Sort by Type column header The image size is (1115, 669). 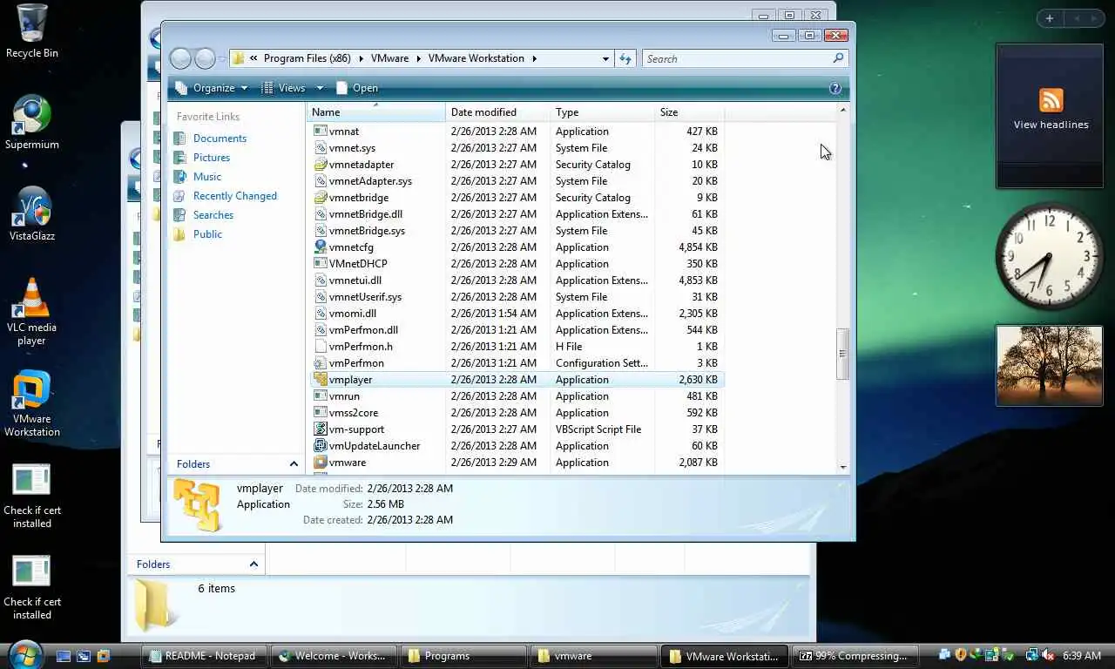pos(602,112)
